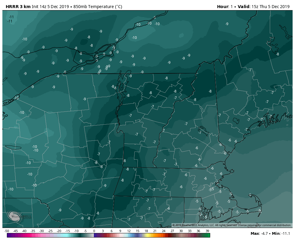Click the 0 label on the color scale
Screen dimensions: 295x242
pyautogui.click(x=94, y=231)
